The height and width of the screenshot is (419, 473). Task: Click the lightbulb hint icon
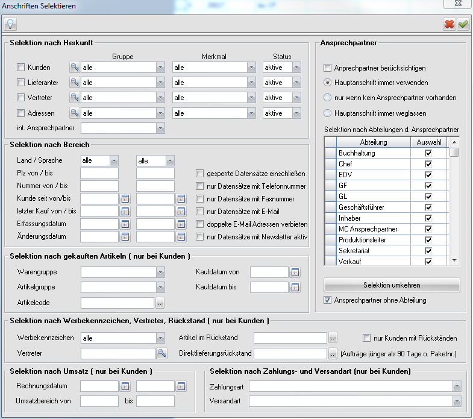[10, 24]
